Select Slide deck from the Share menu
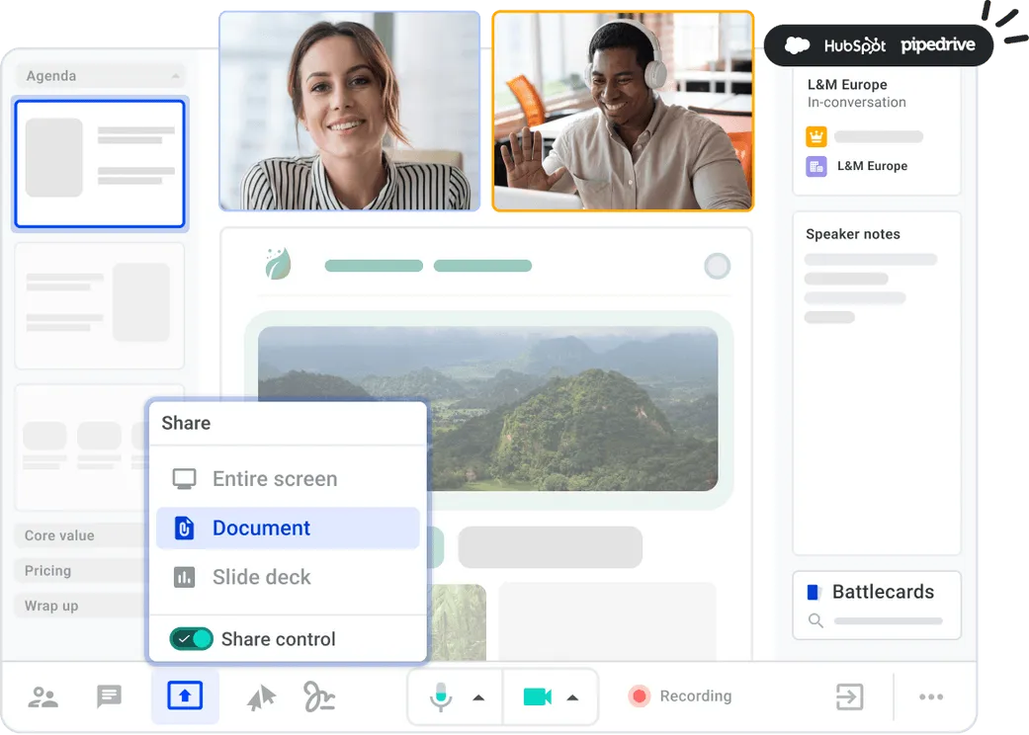Screen dimensions: 1029x735 [x=261, y=577]
